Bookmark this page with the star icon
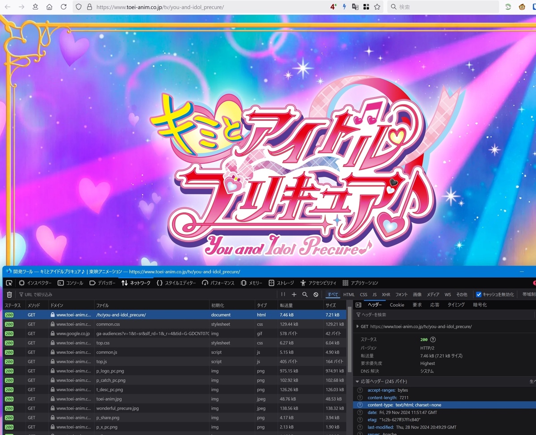Image resolution: width=536 pixels, height=435 pixels. [x=377, y=7]
